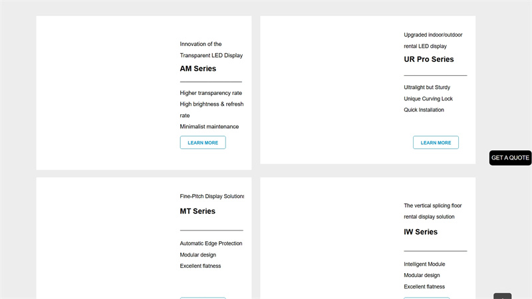Viewport: 532px width, 299px height.
Task: Select the UR Pro Series heading
Action: 428,59
